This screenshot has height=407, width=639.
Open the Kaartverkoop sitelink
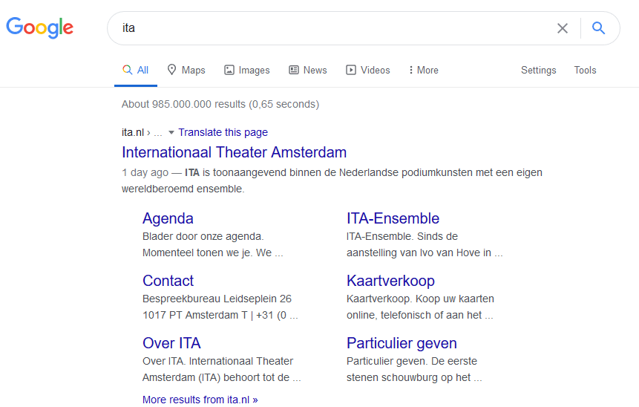coord(390,281)
